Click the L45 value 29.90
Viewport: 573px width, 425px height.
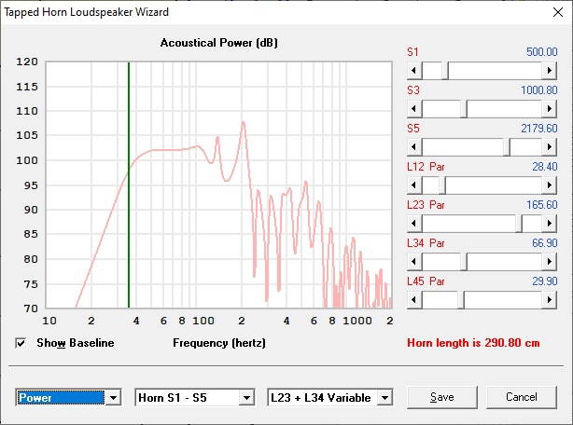(545, 281)
